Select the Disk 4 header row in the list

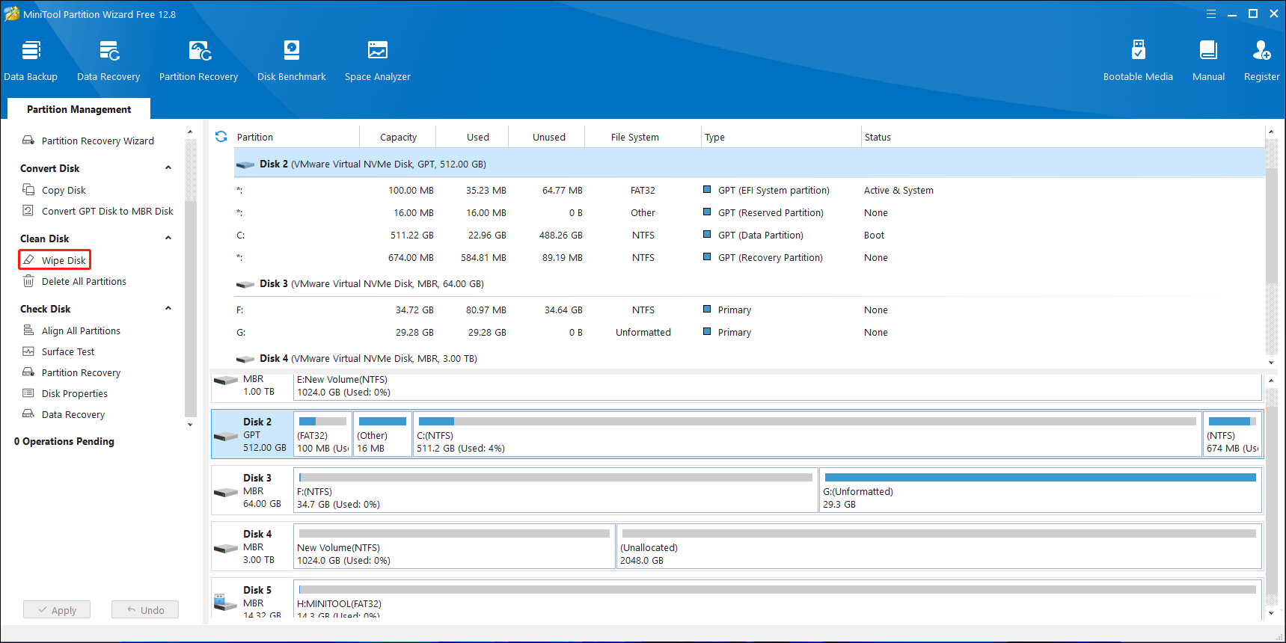(749, 358)
